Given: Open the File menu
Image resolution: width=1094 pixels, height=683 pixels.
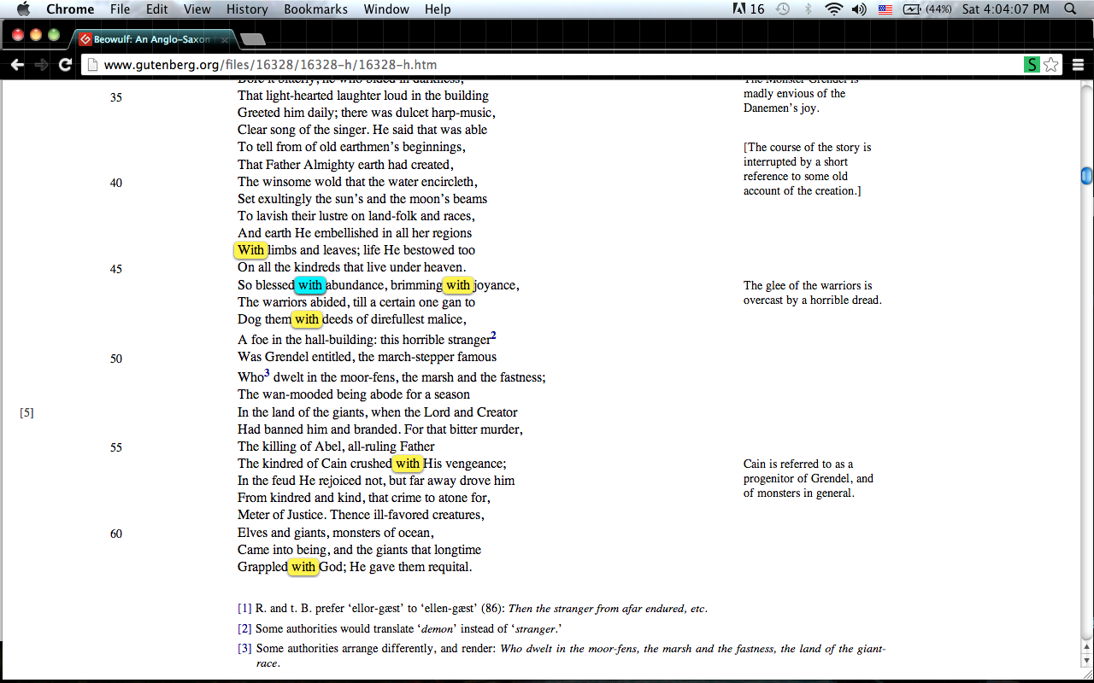Looking at the screenshot, I should [x=121, y=9].
